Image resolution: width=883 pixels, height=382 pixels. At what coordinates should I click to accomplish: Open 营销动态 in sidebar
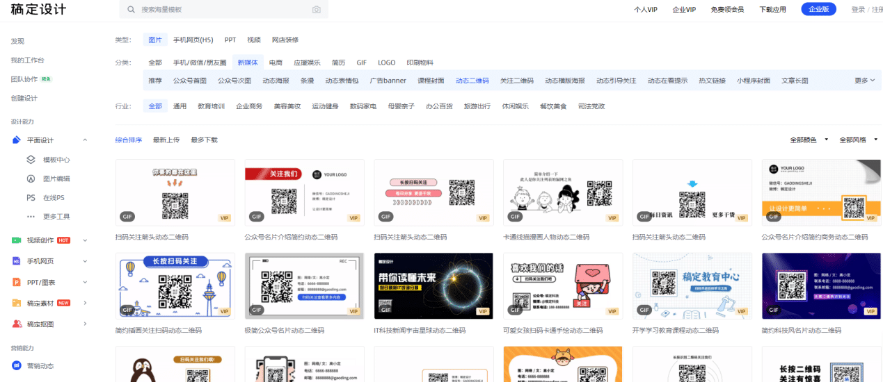pyautogui.click(x=40, y=366)
